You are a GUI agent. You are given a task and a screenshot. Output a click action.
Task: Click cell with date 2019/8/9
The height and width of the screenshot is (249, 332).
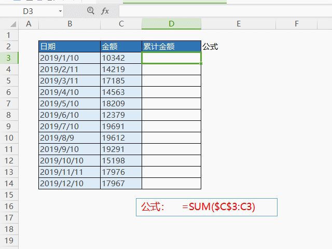click(70, 138)
